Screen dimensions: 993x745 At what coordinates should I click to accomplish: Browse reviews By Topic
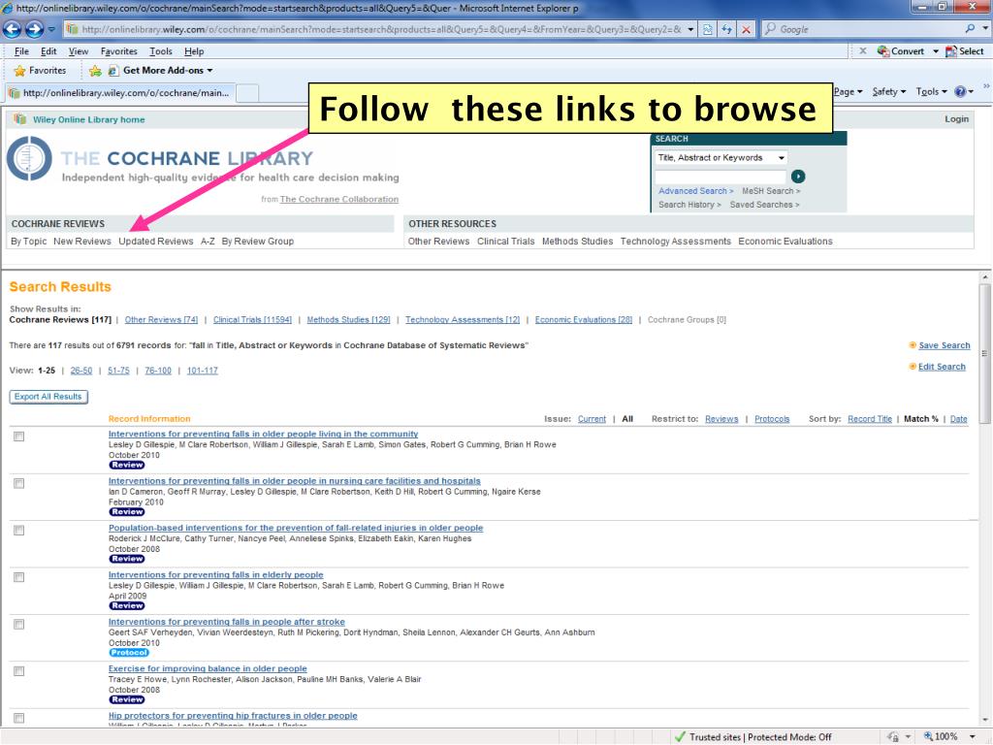tap(28, 242)
